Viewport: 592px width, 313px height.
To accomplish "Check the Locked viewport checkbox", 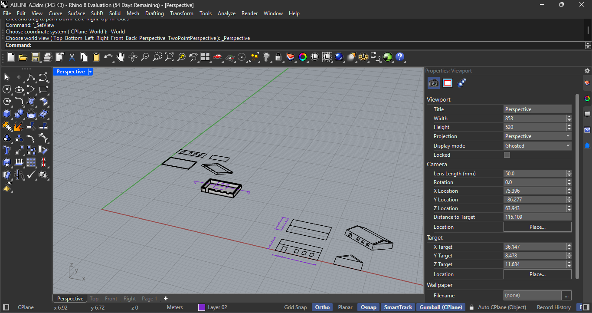I will tap(506, 155).
